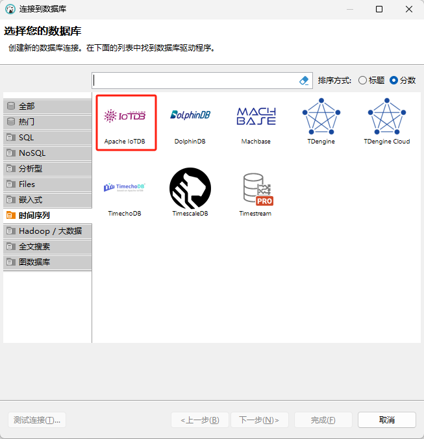Open the 全文搜索 category tab
The image size is (424, 439).
tap(47, 247)
